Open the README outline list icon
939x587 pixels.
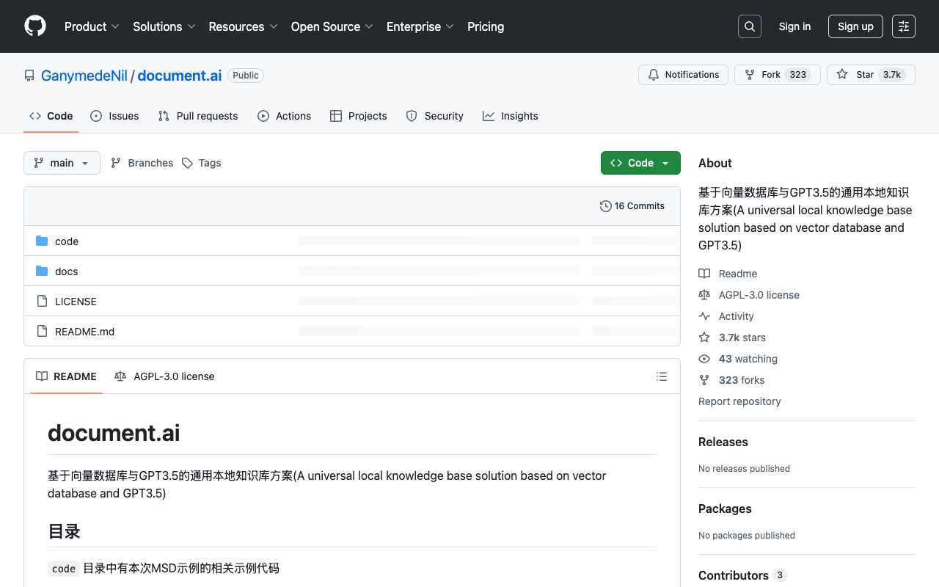(662, 376)
